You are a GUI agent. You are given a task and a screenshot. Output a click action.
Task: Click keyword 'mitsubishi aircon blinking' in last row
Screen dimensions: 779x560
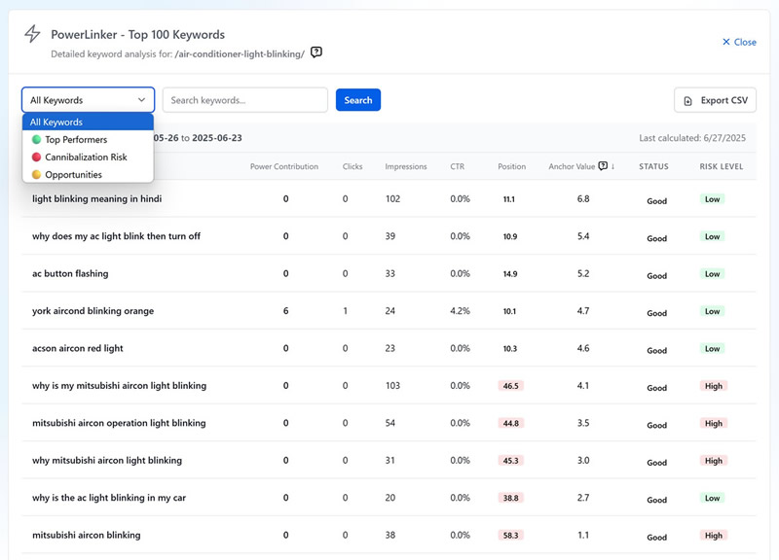pyautogui.click(x=87, y=535)
